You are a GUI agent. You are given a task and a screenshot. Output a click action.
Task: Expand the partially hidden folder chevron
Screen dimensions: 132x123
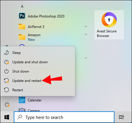pyautogui.click(x=86, y=58)
